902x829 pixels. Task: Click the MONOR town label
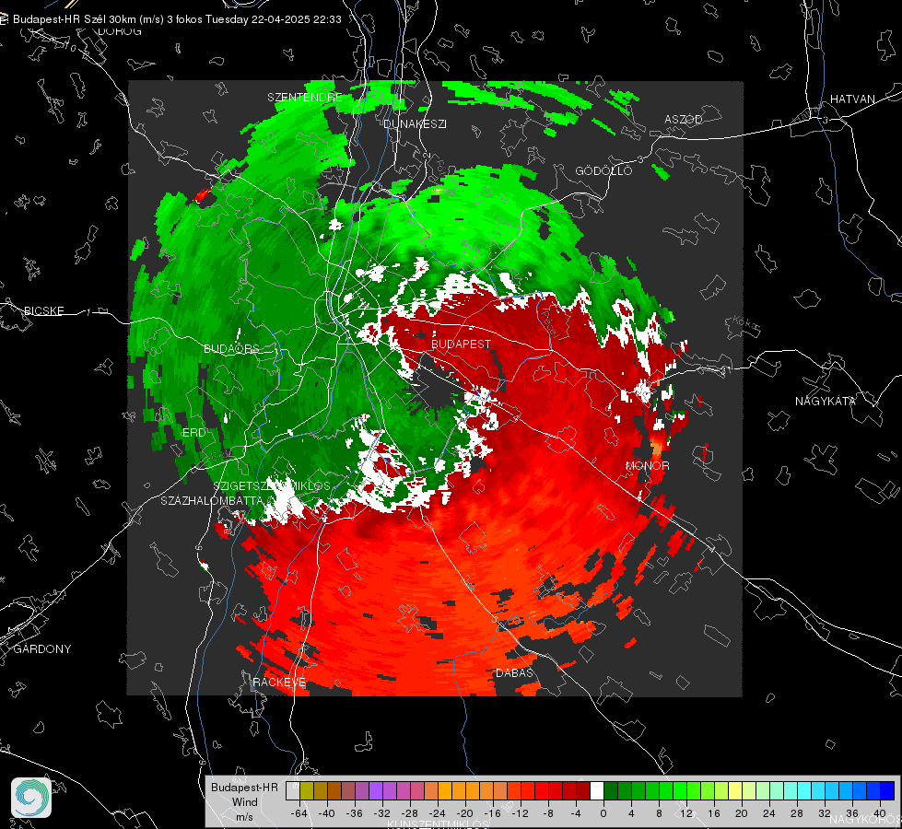tap(647, 465)
